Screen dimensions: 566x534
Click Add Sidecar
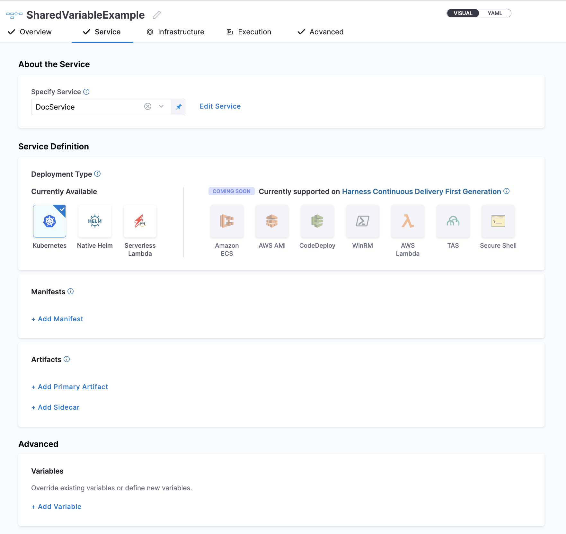[x=56, y=407]
